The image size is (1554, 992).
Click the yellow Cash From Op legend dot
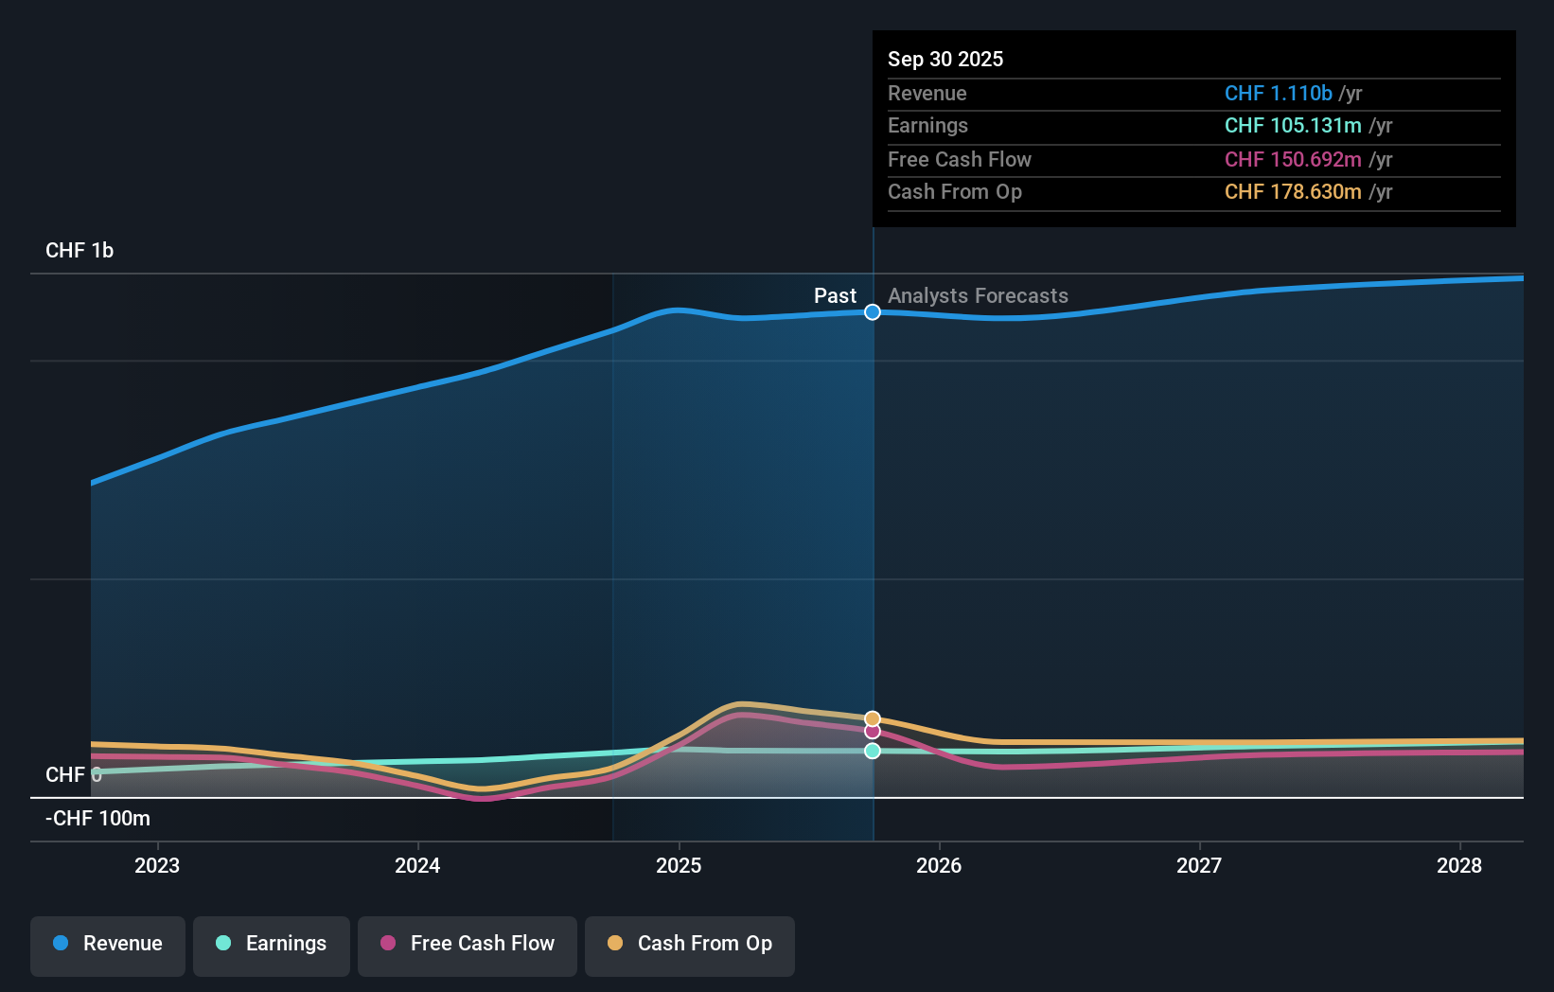pyautogui.click(x=614, y=944)
